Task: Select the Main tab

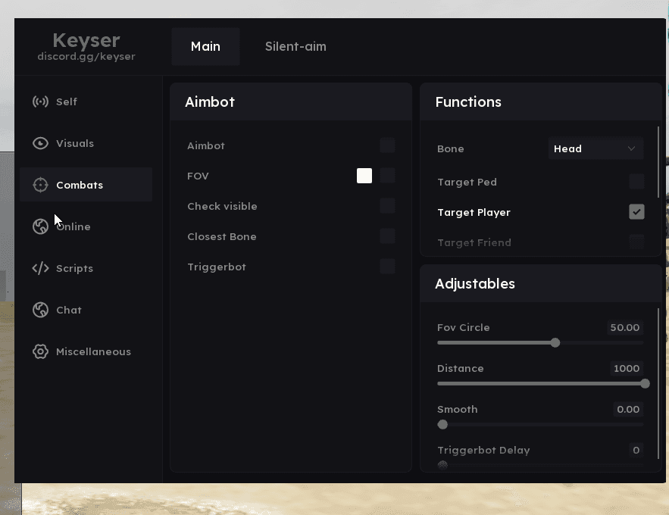Action: (x=205, y=46)
